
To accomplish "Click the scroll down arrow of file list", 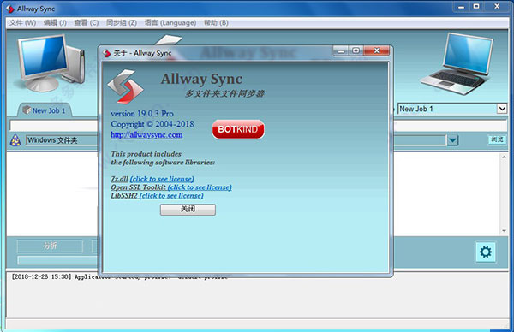I will 504,231.
